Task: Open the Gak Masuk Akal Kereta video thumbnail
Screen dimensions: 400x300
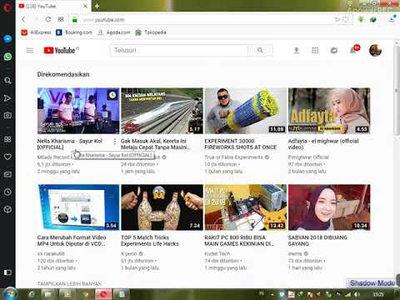Action: point(162,111)
